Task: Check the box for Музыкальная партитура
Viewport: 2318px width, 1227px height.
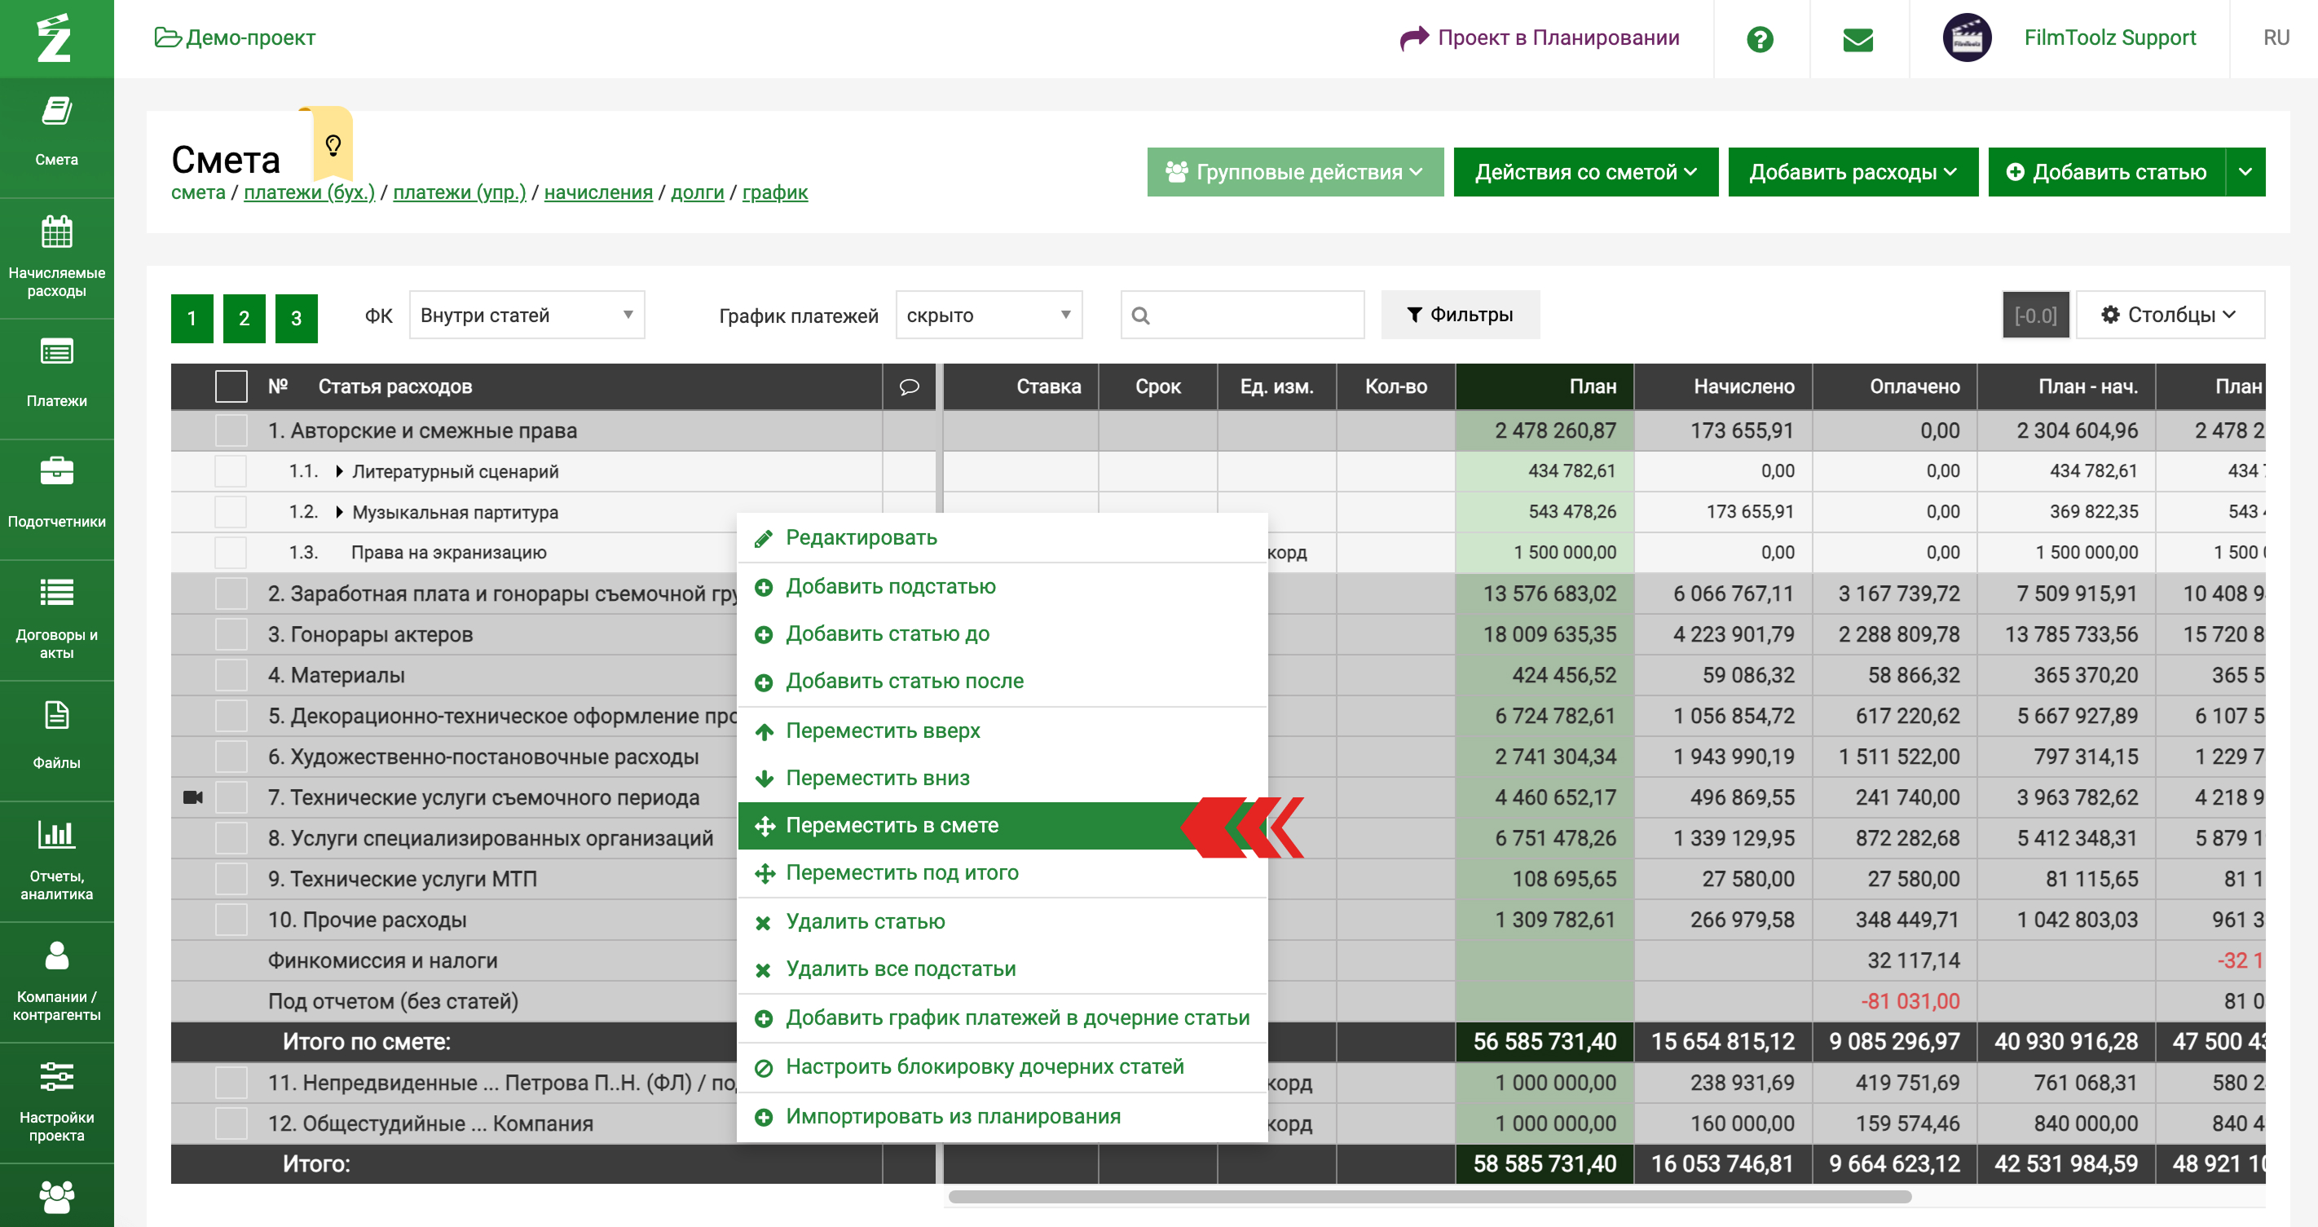Action: tap(231, 512)
